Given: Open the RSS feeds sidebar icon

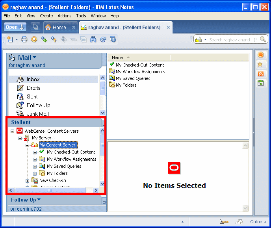Looking at the screenshot, I should coord(261,74).
